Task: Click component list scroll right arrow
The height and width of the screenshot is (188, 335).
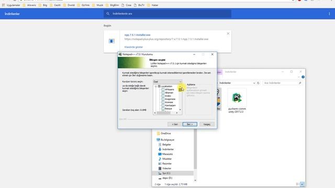Action: 177,113
